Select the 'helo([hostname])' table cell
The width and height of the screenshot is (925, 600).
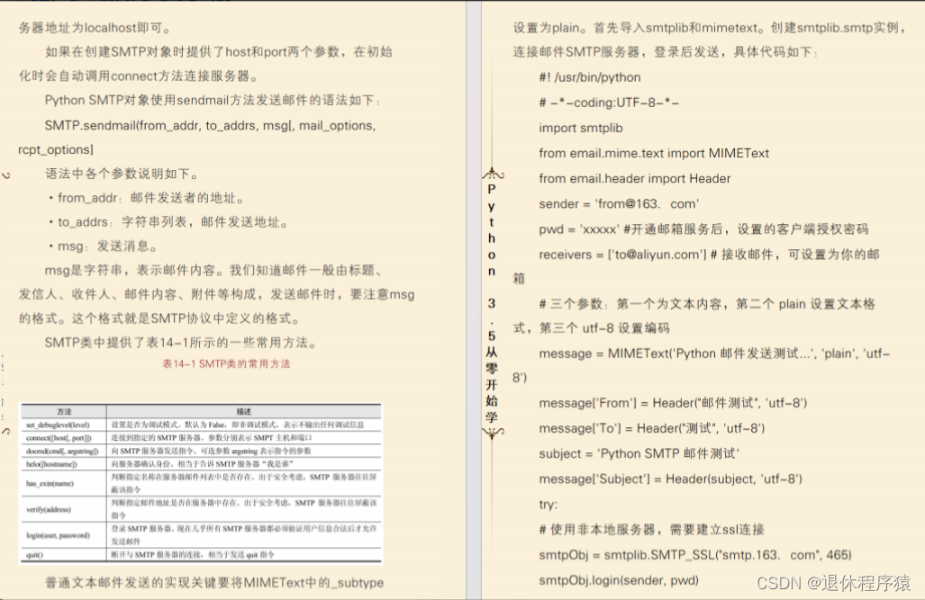[x=64, y=464]
